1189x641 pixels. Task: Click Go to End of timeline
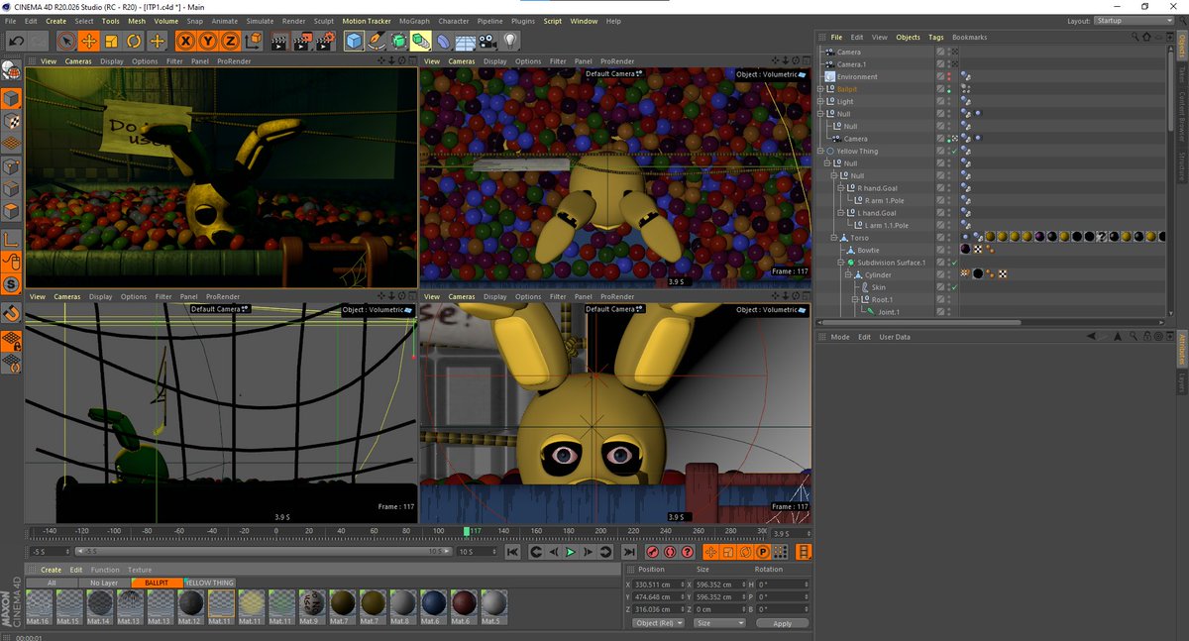pos(629,552)
